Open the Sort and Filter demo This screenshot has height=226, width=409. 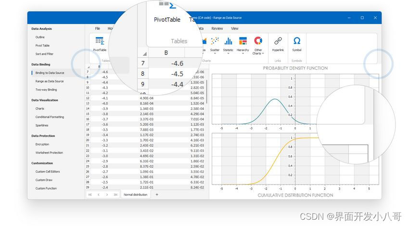pos(44,54)
